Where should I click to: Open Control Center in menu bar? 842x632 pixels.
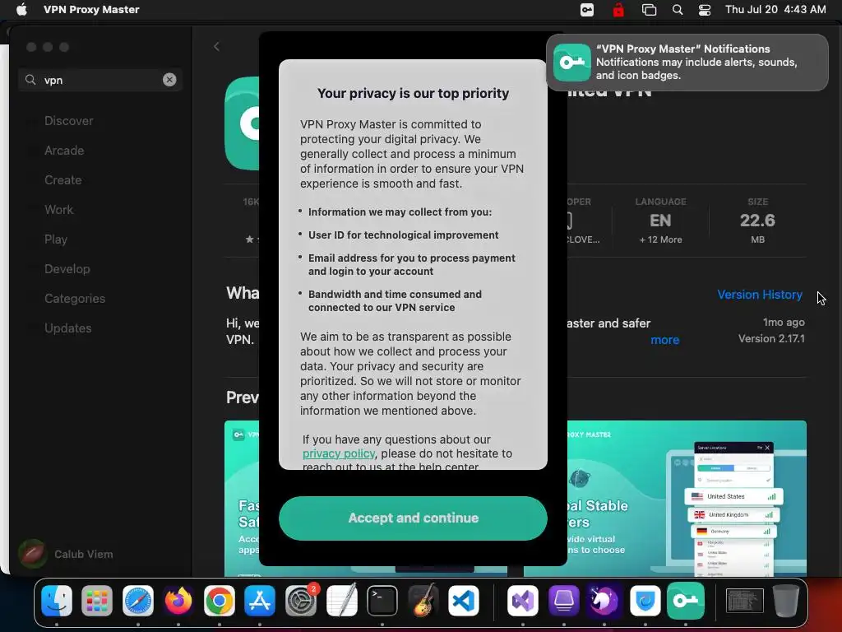point(705,10)
